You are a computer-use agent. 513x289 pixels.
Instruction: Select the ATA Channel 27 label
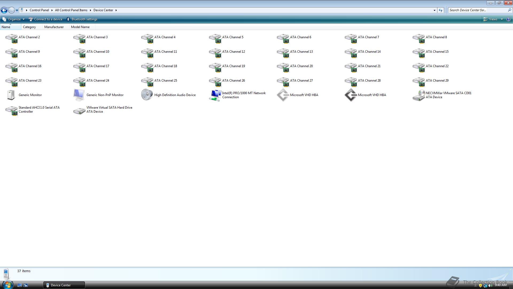click(301, 81)
